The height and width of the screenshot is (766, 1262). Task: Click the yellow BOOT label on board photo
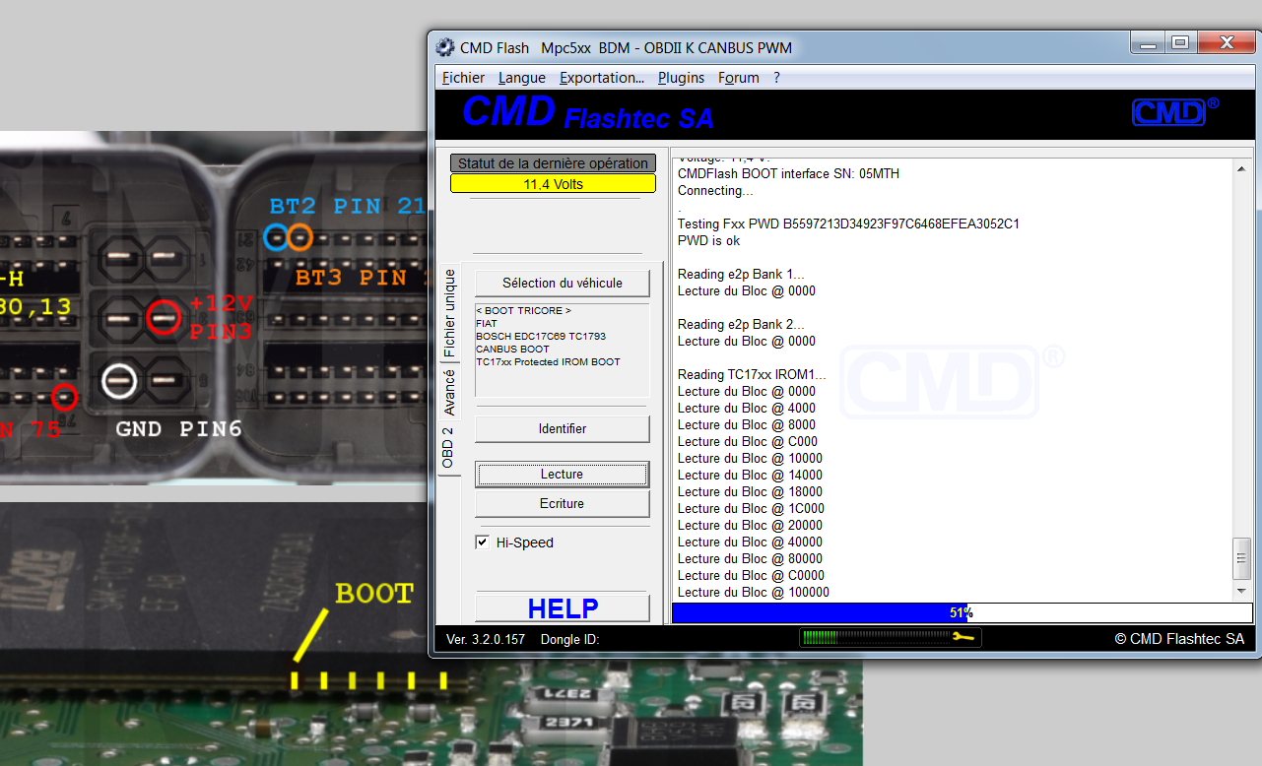[373, 594]
